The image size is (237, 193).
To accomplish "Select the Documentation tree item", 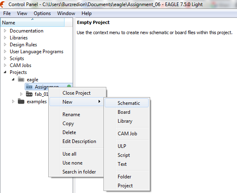I will click(x=27, y=31).
